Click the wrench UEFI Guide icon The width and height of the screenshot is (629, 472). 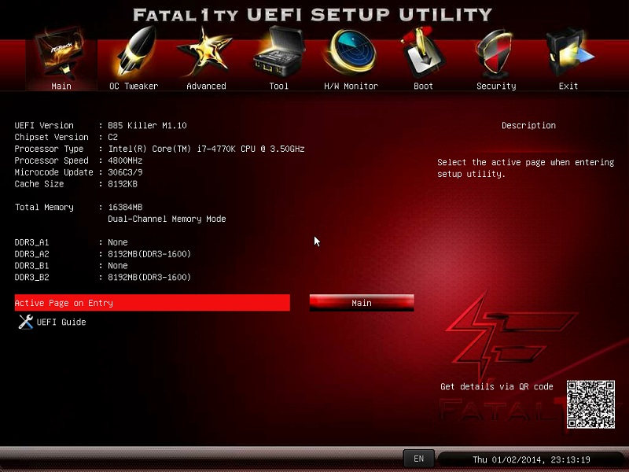26,322
